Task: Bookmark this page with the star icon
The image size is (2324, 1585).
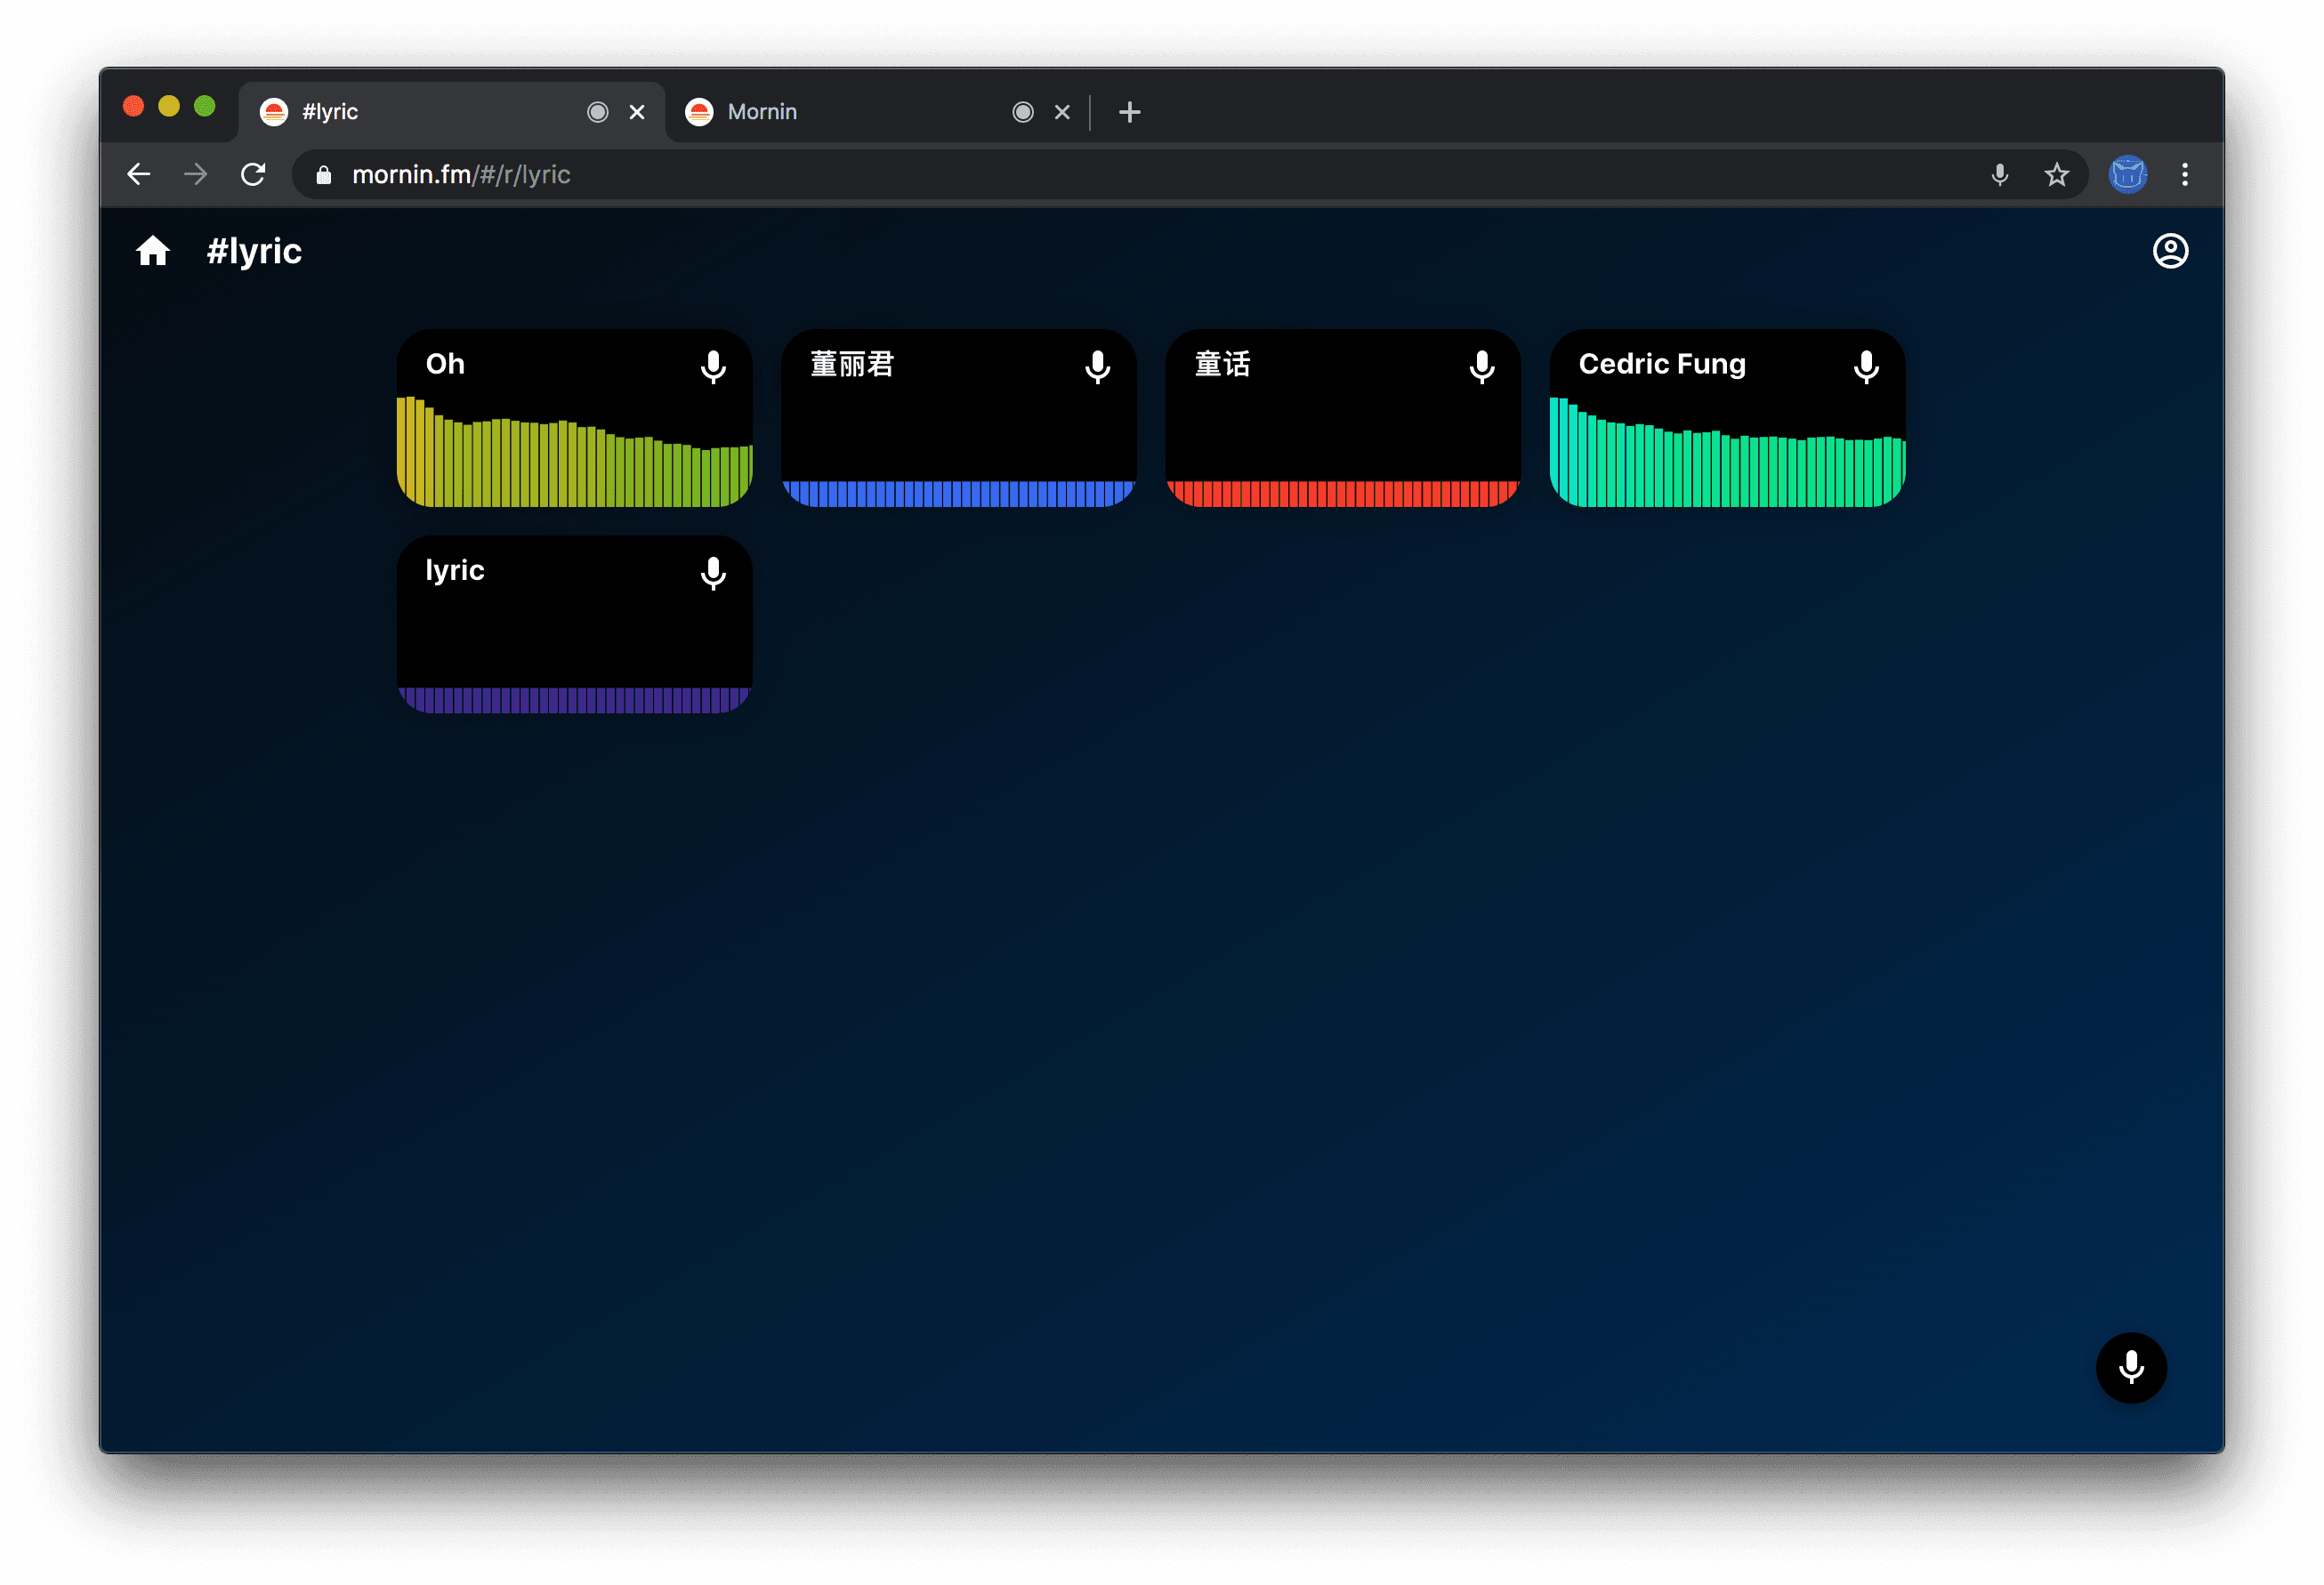Action: pos(2056,175)
